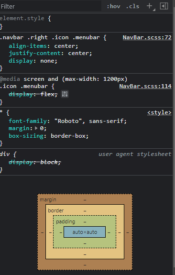Screen dimensions: 175x275
Task: Edit the center value of justify-content
Action: pos(79,53)
